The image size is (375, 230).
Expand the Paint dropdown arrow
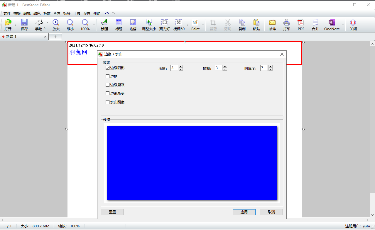pos(203,25)
